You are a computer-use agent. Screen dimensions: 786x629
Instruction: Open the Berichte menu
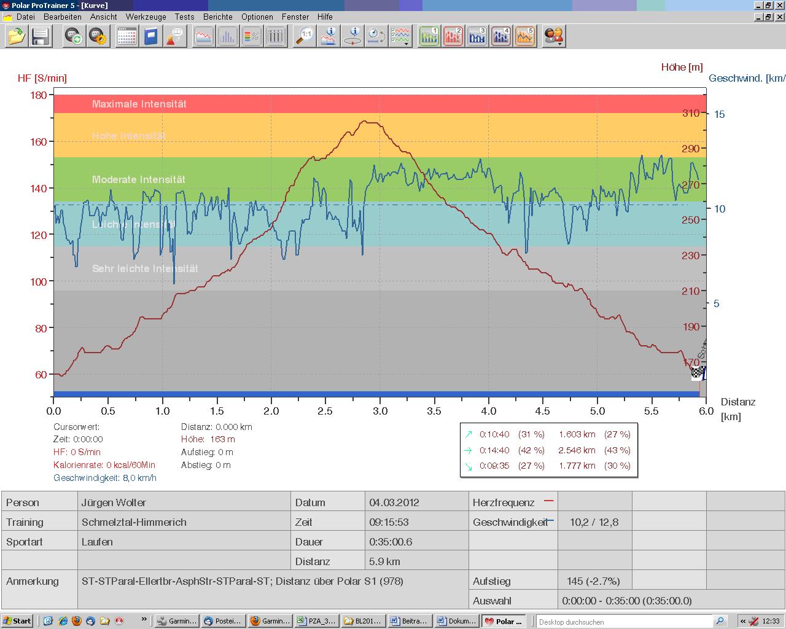(x=217, y=17)
